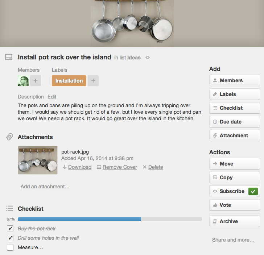This screenshot has height=255, width=264.
Task: Open the Members button in Add sidebar
Action: [234, 80]
